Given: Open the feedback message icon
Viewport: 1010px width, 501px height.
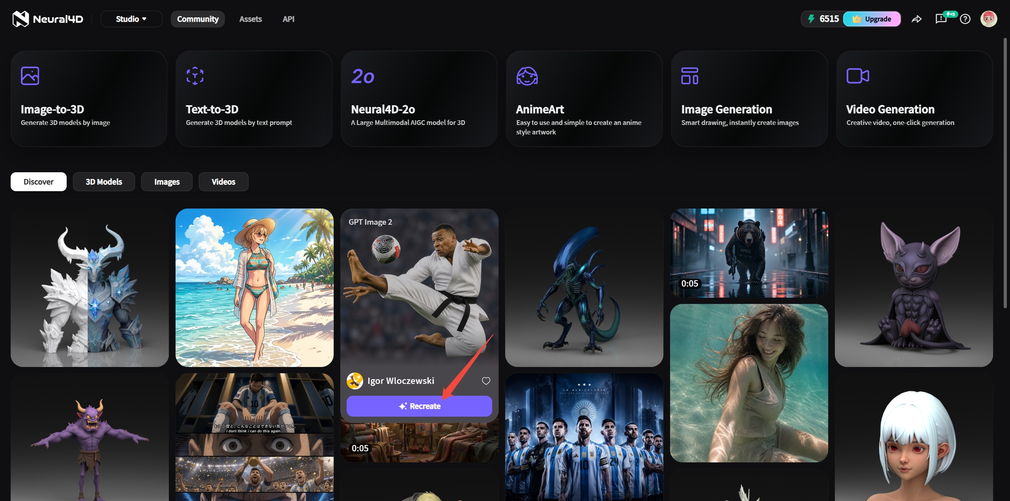Looking at the screenshot, I should click(941, 19).
